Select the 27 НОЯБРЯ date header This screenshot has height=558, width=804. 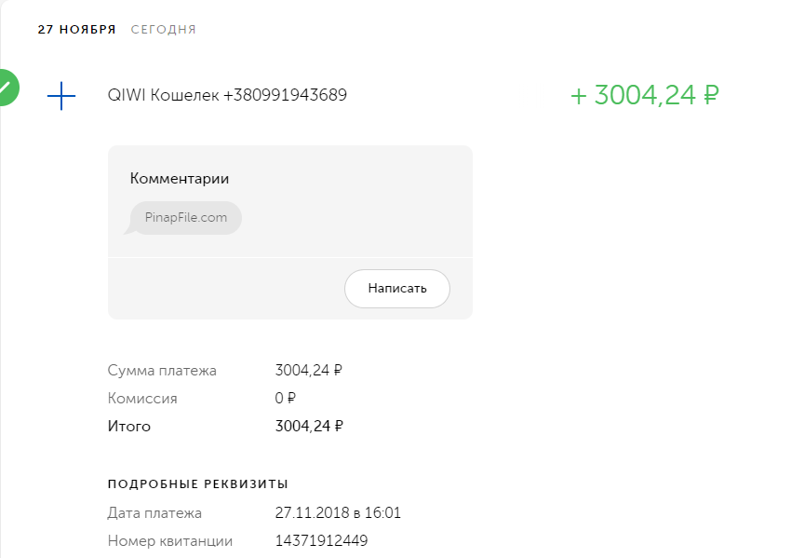pyautogui.click(x=76, y=30)
